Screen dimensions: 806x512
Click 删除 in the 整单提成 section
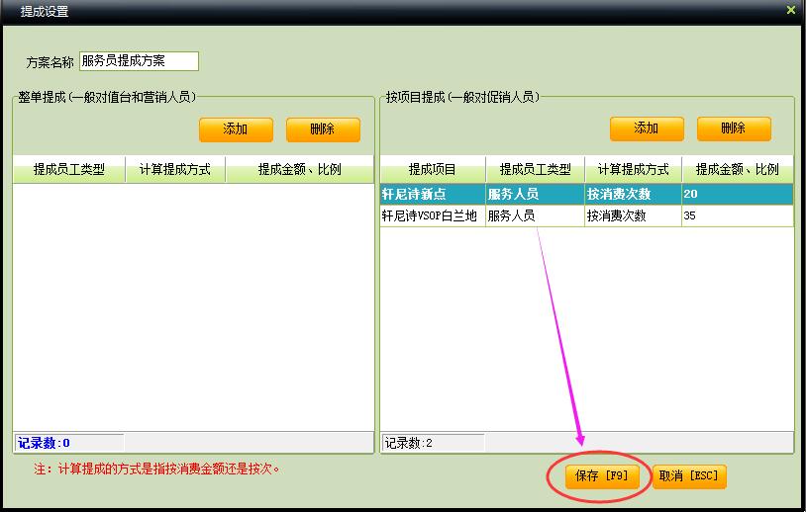(323, 129)
